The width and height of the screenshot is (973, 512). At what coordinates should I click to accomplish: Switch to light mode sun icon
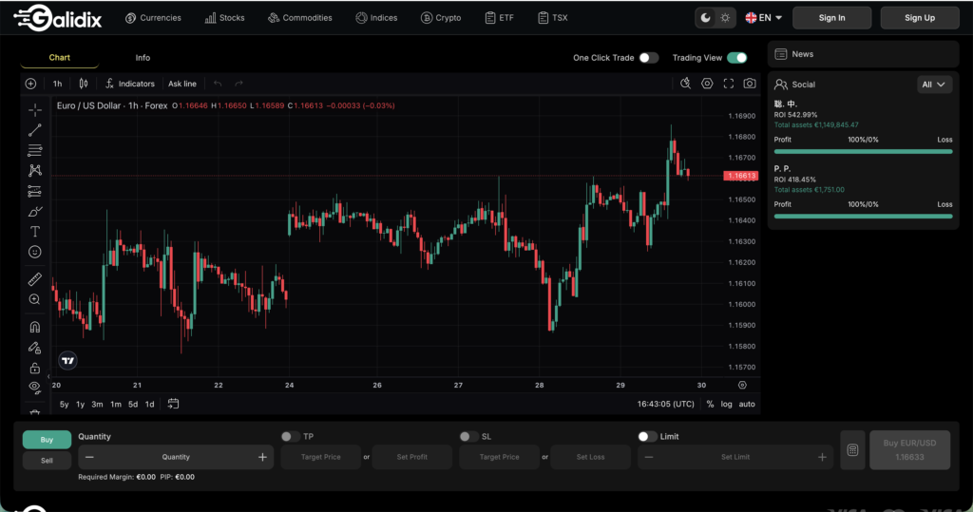pos(725,18)
